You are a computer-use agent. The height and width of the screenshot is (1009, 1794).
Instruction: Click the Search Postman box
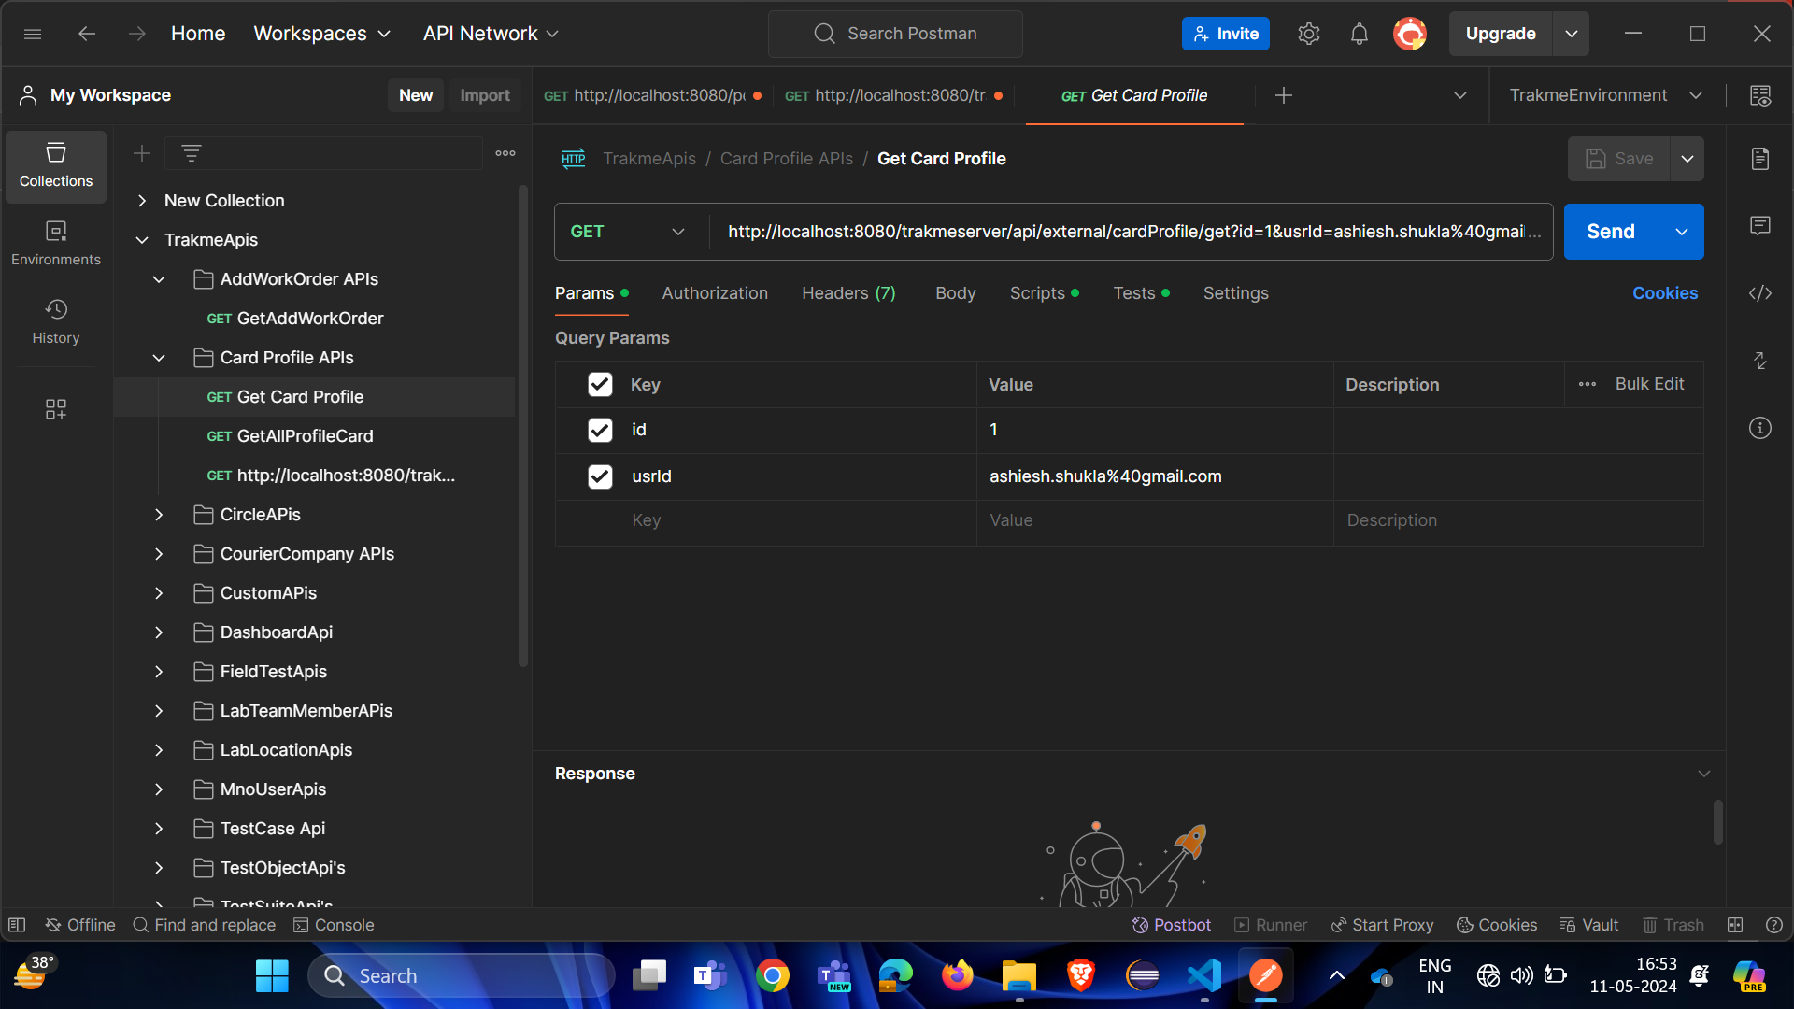click(895, 34)
